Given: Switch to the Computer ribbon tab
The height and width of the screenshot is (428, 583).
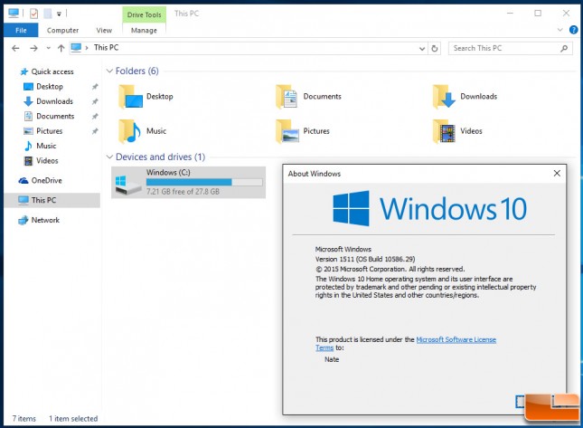Looking at the screenshot, I should click(62, 30).
